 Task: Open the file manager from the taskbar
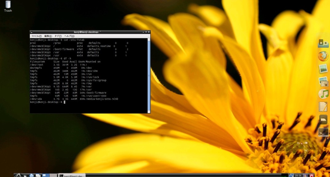37,175
